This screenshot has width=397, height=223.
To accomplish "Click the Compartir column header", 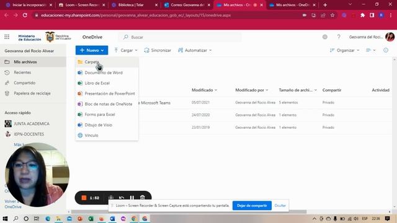I will (332, 90).
